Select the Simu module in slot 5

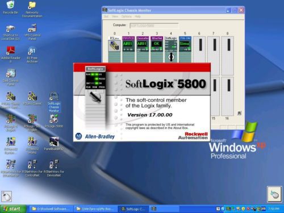[185, 49]
